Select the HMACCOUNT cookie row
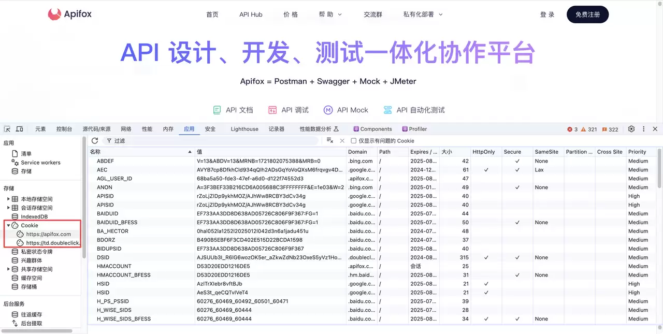This screenshot has height=334, width=663. (372, 266)
